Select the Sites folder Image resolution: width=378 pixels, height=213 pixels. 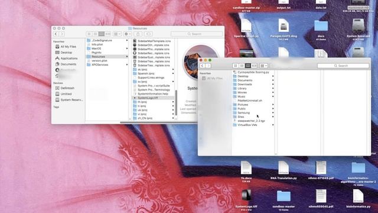pyautogui.click(x=240, y=117)
